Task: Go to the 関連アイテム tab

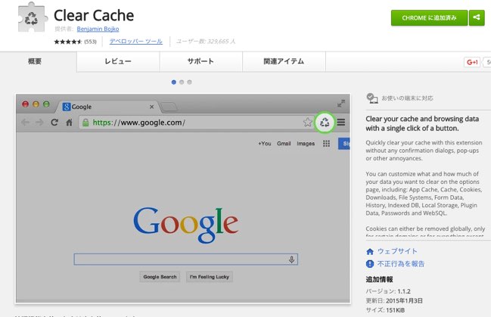Action: pyautogui.click(x=284, y=61)
